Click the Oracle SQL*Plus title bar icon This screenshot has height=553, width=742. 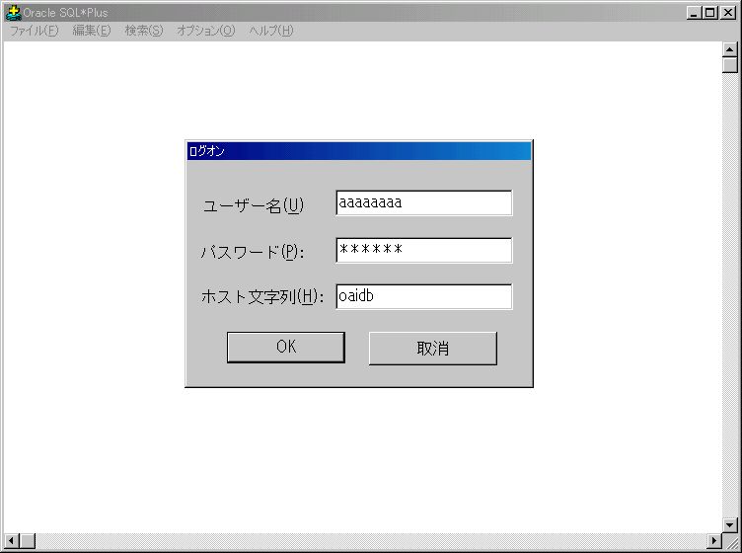coord(13,13)
